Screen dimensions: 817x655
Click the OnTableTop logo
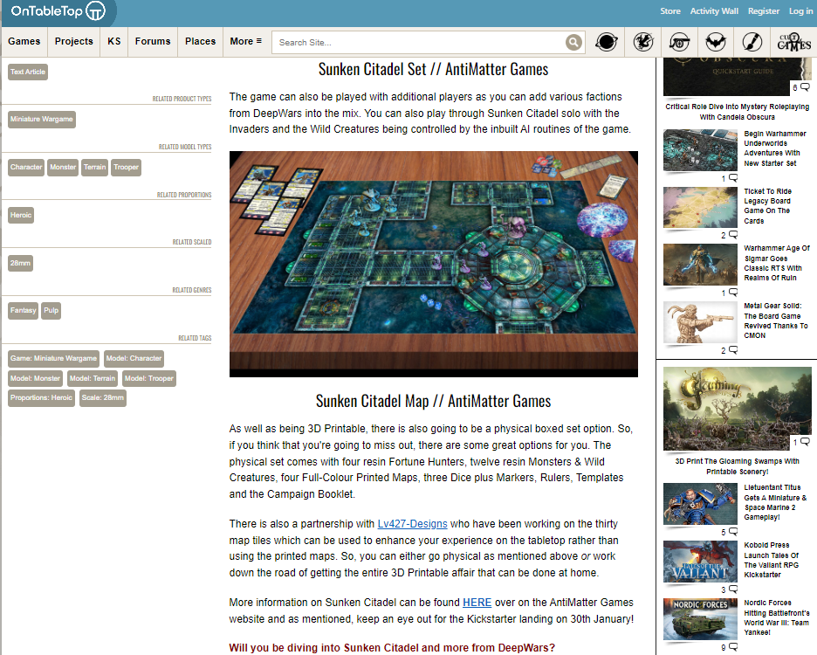pyautogui.click(x=58, y=11)
